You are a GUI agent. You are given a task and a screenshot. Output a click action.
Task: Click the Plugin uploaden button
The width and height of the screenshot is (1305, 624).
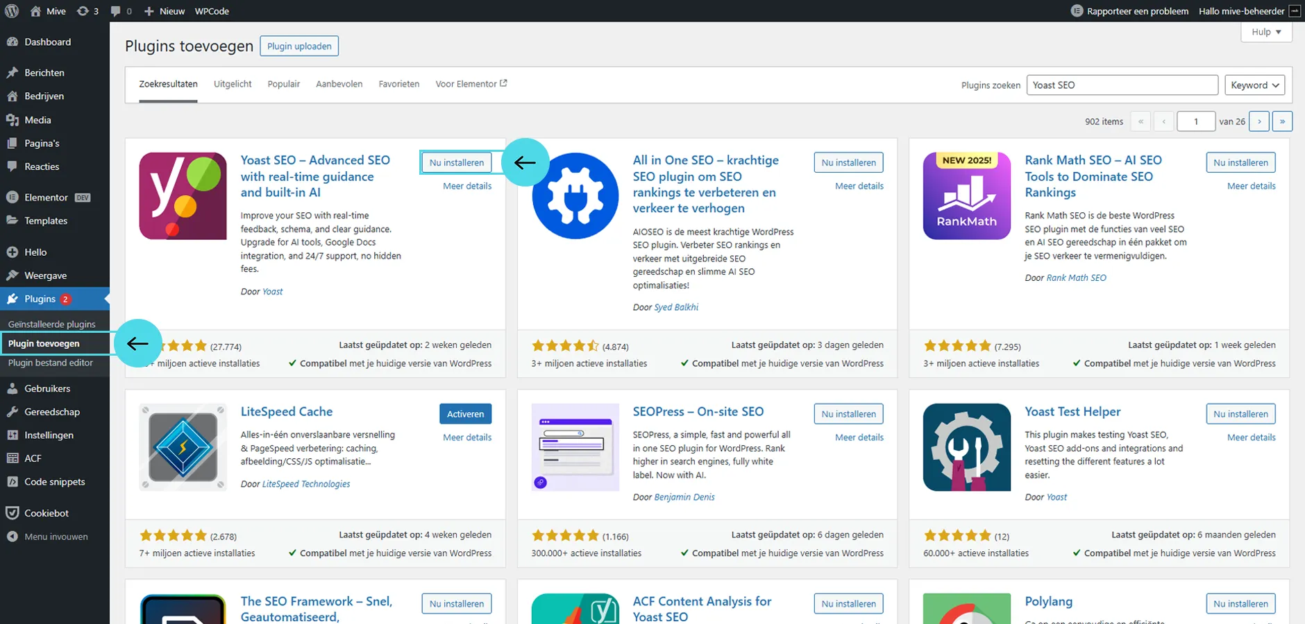[299, 46]
